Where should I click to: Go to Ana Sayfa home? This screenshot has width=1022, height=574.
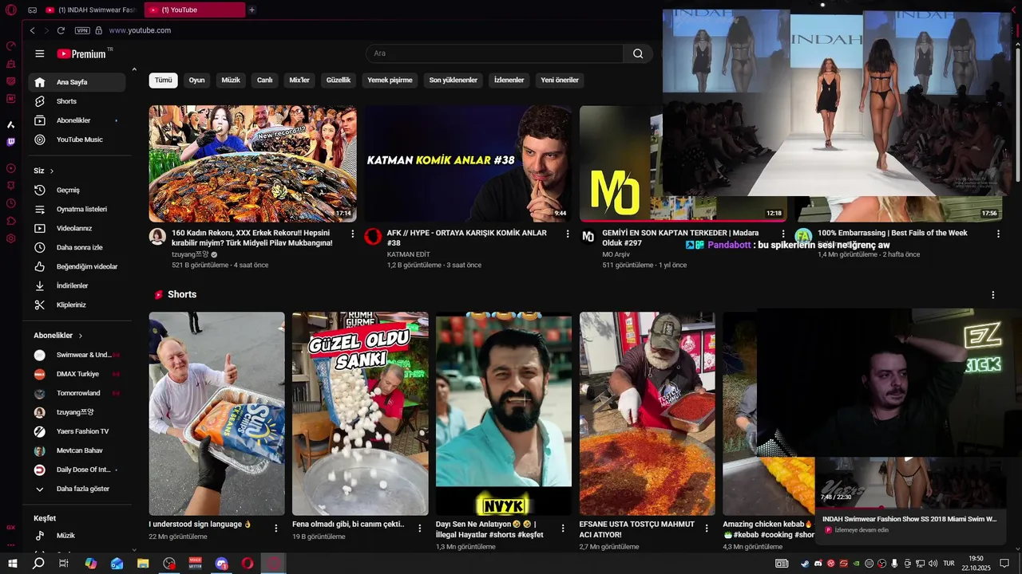coord(77,82)
